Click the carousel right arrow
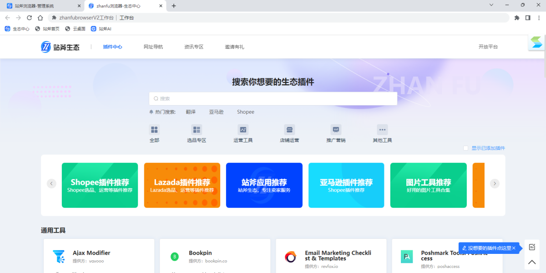 (495, 183)
